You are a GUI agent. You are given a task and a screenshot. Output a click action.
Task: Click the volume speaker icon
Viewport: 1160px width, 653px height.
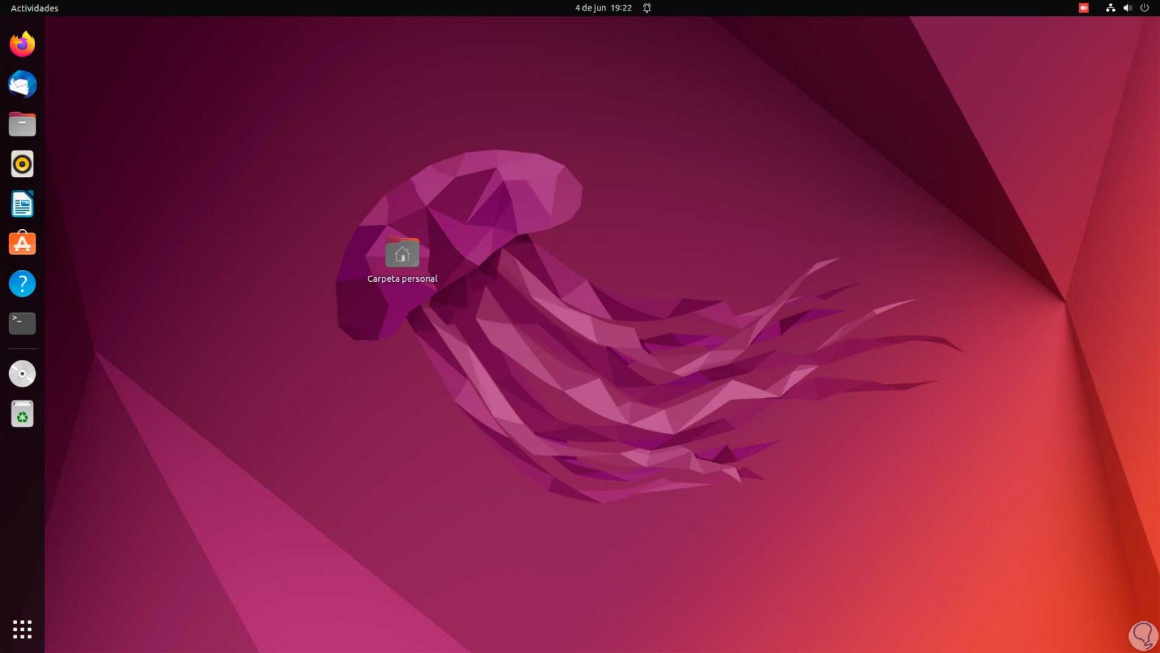pos(1128,8)
